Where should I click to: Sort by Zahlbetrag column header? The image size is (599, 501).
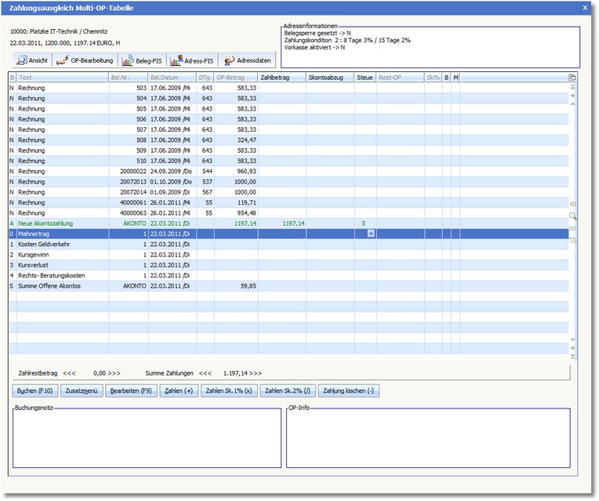(281, 78)
